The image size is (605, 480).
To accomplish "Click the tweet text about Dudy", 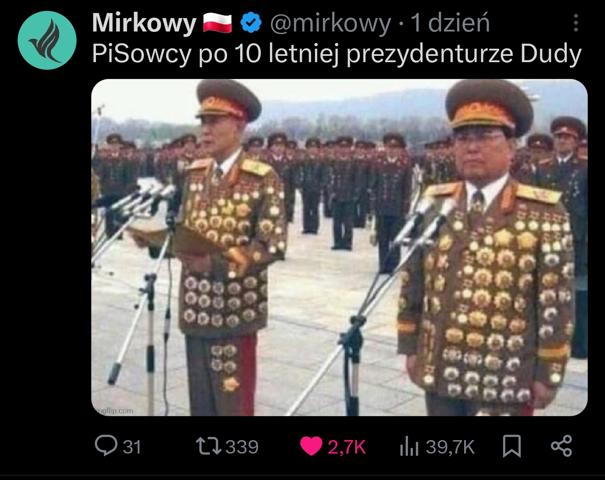I will (x=337, y=54).
